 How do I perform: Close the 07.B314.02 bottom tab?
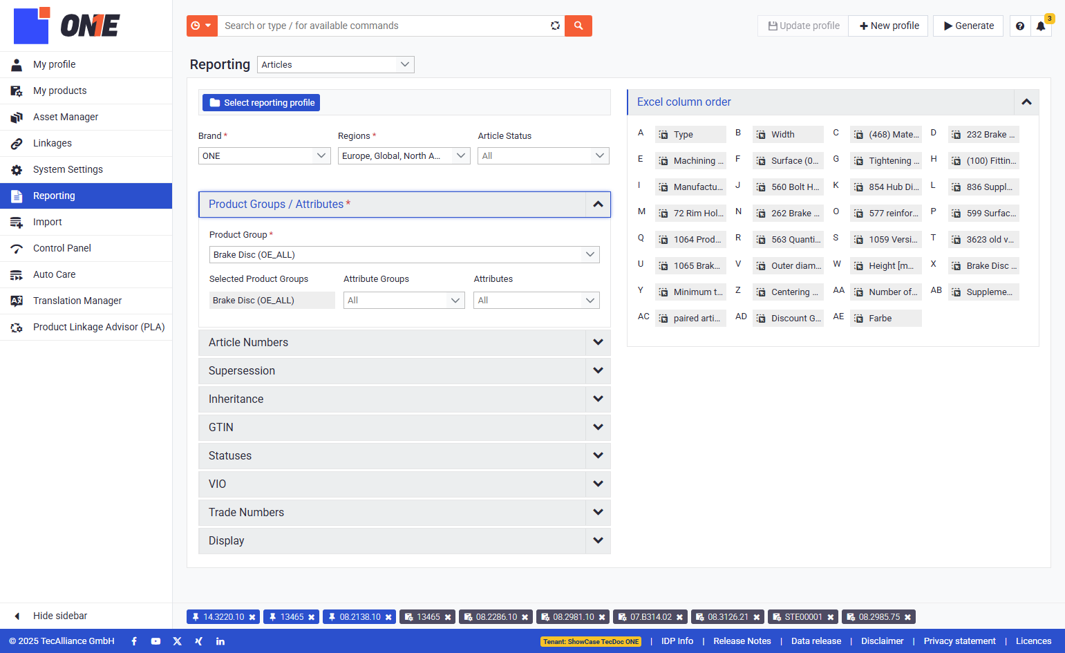[679, 617]
